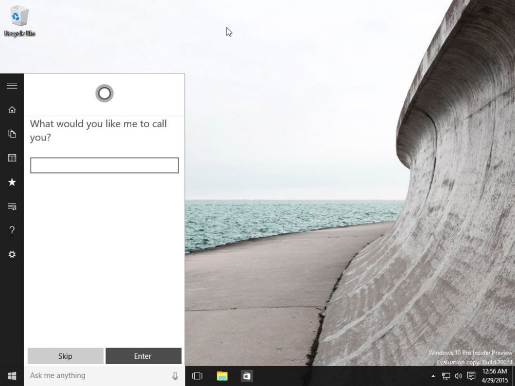Open Cortana's Home view
The image size is (515, 386).
12,110
